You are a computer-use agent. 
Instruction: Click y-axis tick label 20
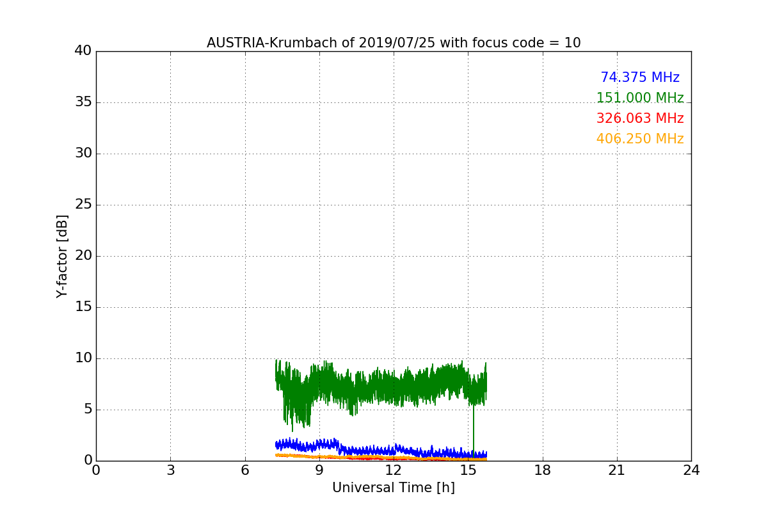pos(83,256)
